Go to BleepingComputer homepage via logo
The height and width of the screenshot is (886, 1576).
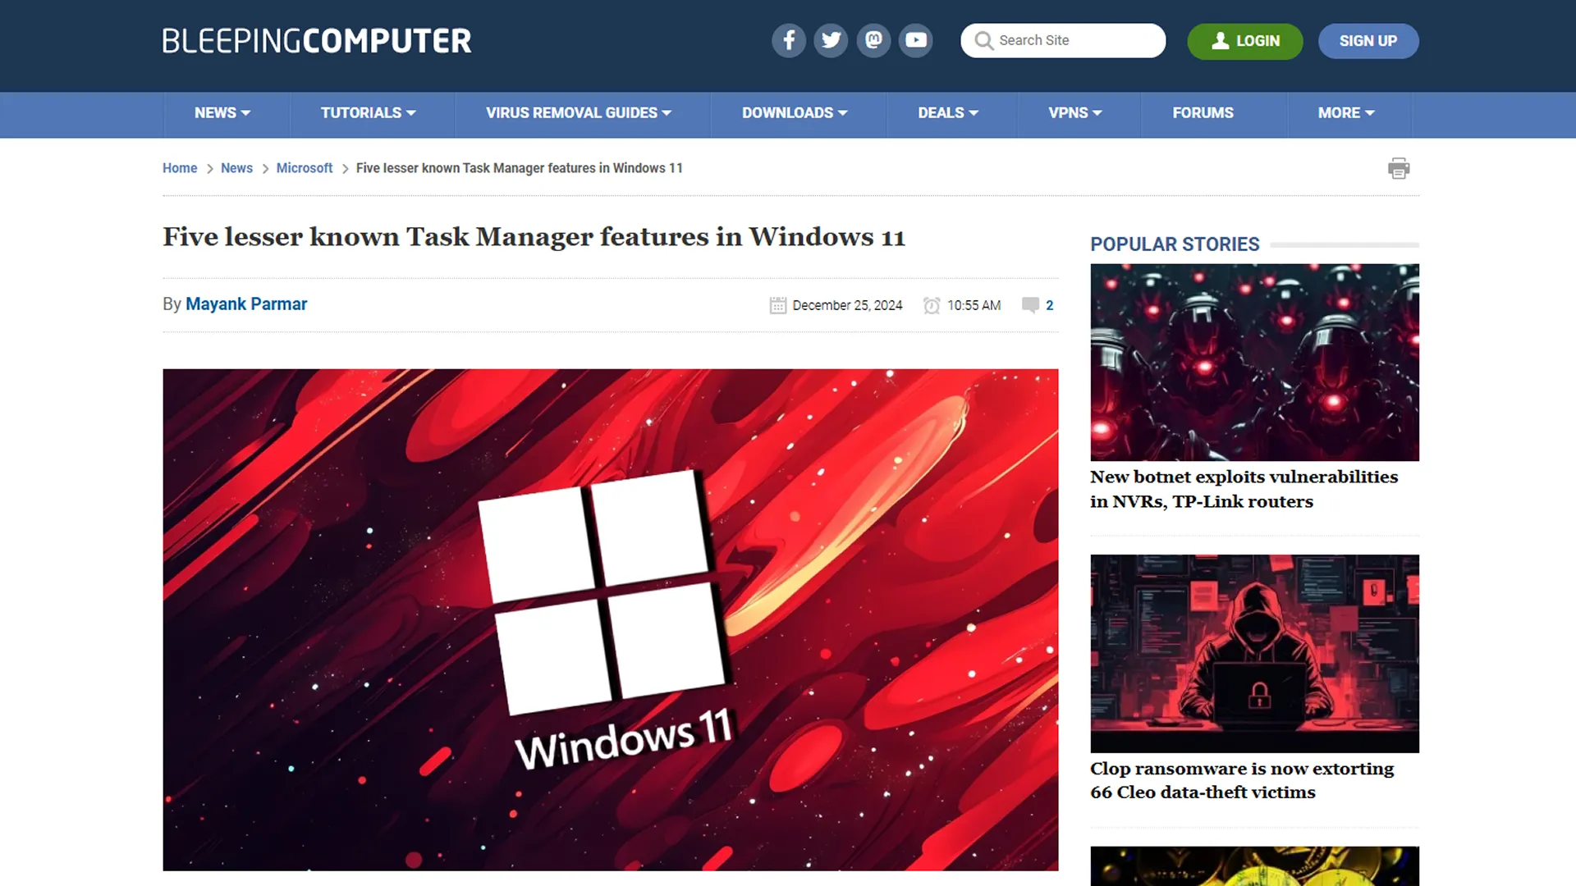pyautogui.click(x=317, y=41)
